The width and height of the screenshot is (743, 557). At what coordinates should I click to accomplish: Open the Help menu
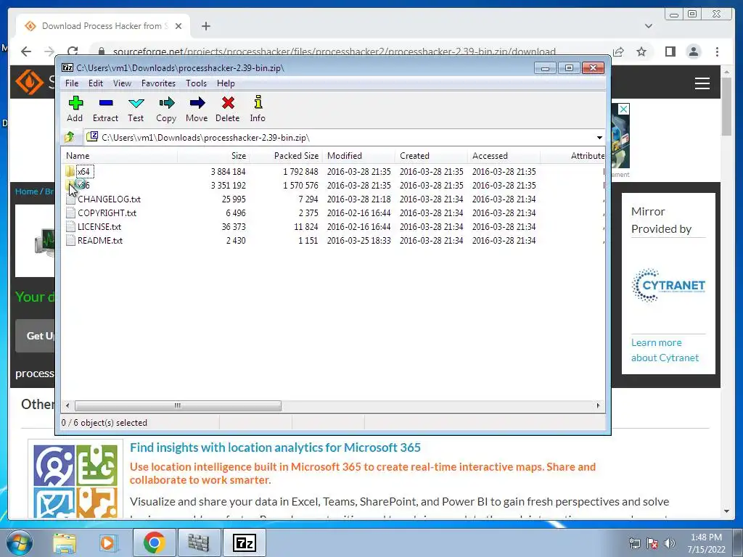[226, 83]
